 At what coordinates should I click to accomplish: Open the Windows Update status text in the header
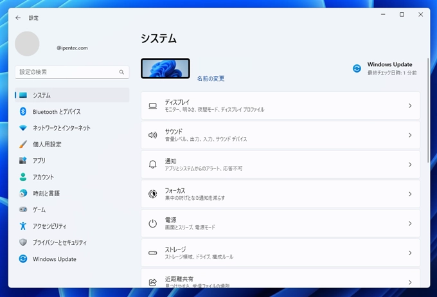[x=392, y=69]
